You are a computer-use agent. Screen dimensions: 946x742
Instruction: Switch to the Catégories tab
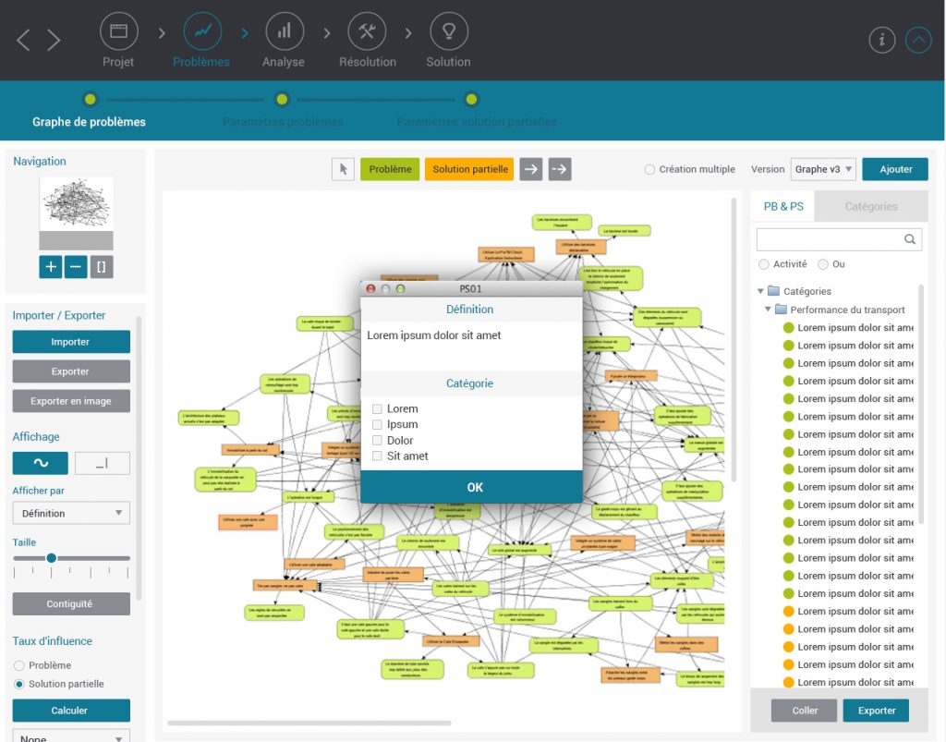pyautogui.click(x=870, y=206)
